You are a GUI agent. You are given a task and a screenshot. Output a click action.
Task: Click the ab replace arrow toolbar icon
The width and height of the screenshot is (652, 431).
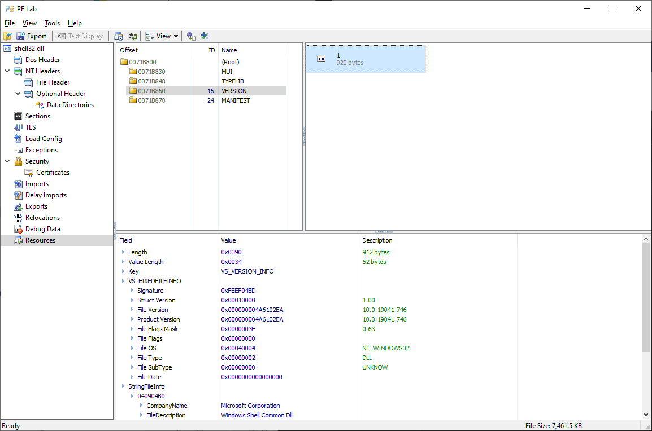point(133,36)
